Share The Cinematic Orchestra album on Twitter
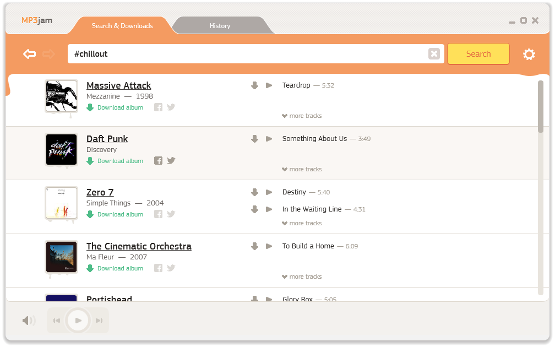This screenshot has height=347, width=555. tap(171, 268)
